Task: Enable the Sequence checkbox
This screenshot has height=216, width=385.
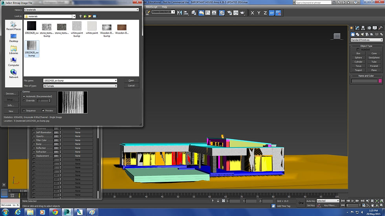Action: 24,111
